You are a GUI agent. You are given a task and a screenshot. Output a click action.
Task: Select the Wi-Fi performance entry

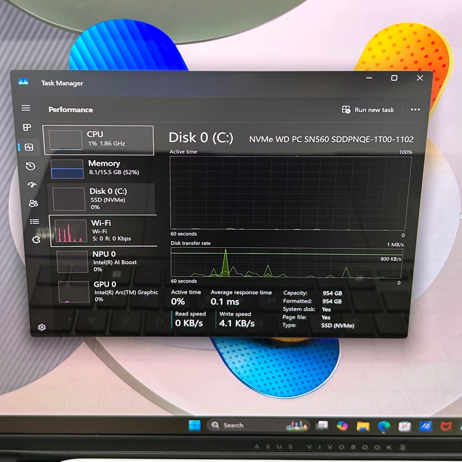pos(104,231)
